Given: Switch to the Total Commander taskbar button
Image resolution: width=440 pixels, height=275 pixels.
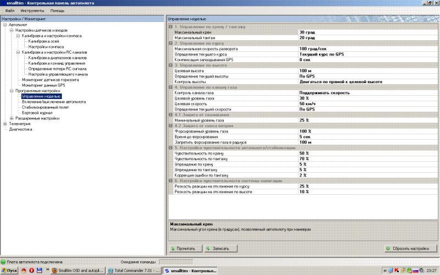Looking at the screenshot, I should pos(134,271).
